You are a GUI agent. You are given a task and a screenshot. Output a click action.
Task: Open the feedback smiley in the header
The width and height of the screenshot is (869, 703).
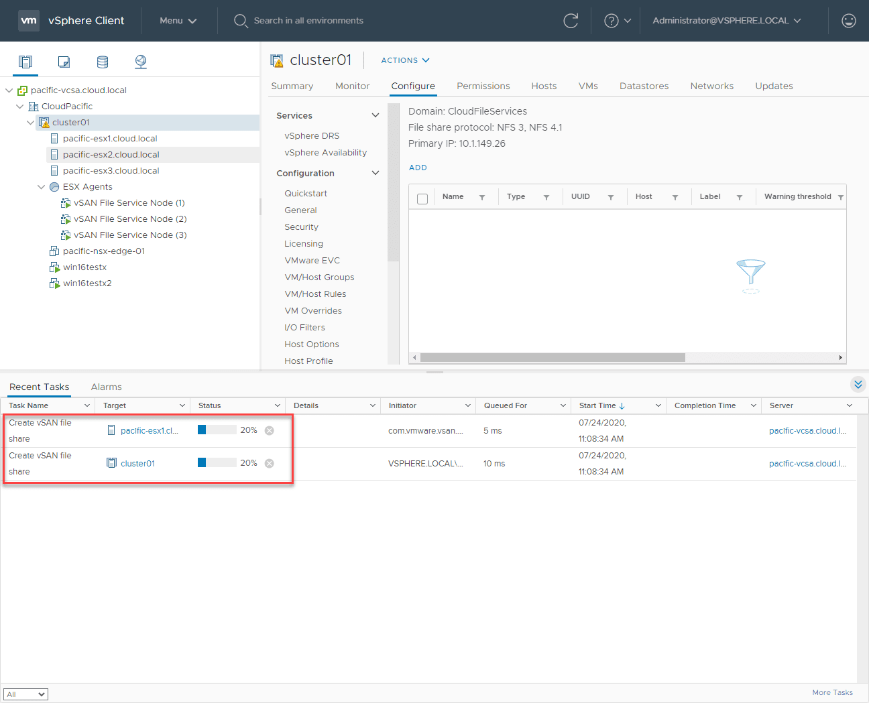point(848,21)
